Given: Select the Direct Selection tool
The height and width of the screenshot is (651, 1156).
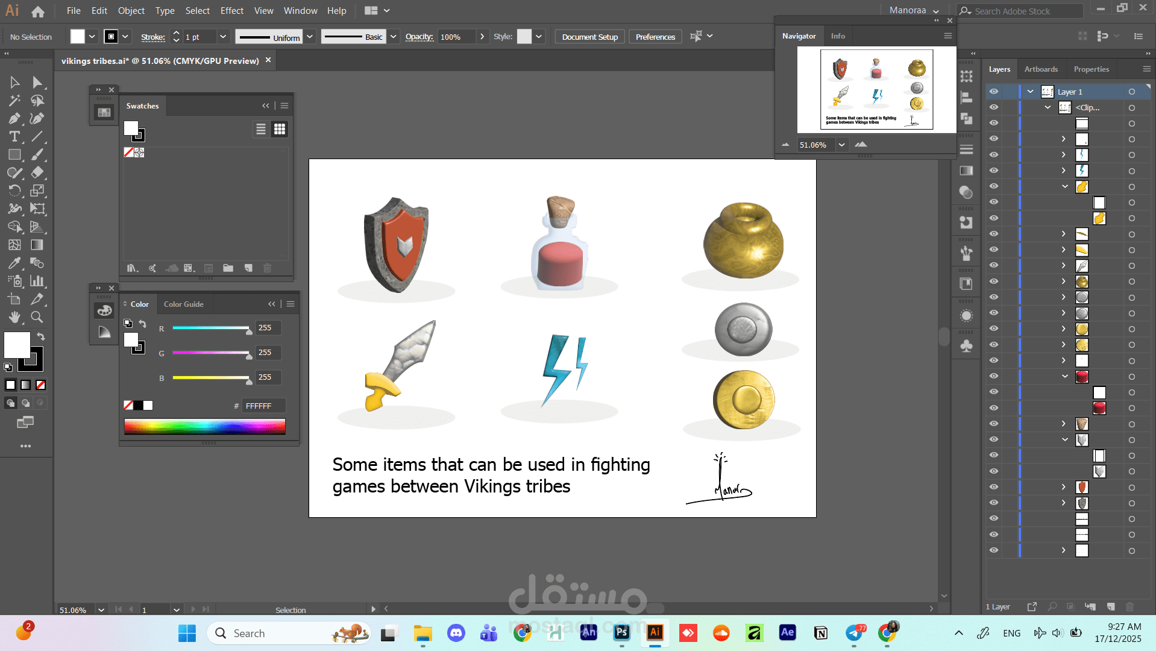Looking at the screenshot, I should pyautogui.click(x=37, y=82).
